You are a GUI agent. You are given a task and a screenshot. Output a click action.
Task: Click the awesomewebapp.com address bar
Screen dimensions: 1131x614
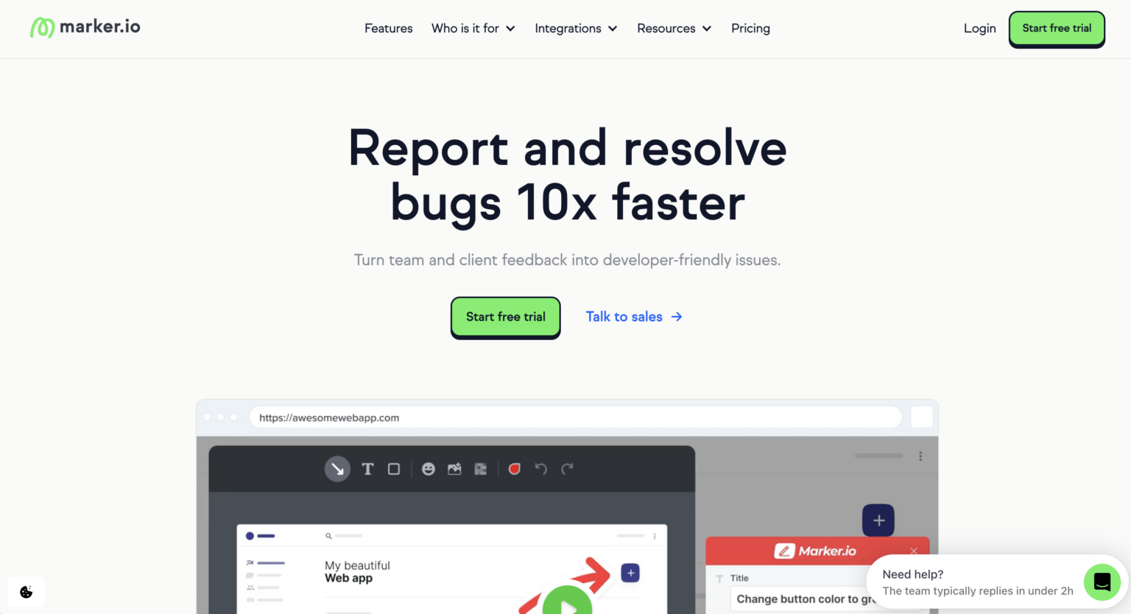point(576,417)
